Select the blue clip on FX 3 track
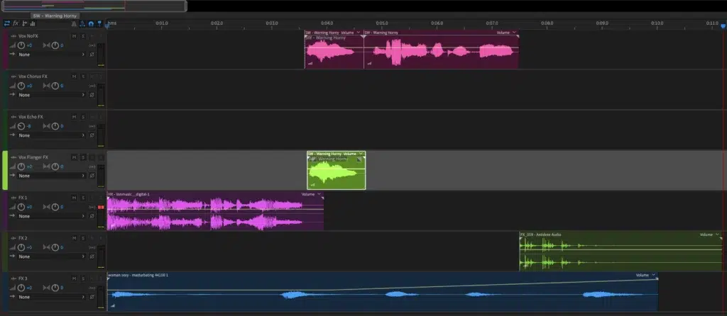Screen dimensions: 727x316 click(x=383, y=292)
